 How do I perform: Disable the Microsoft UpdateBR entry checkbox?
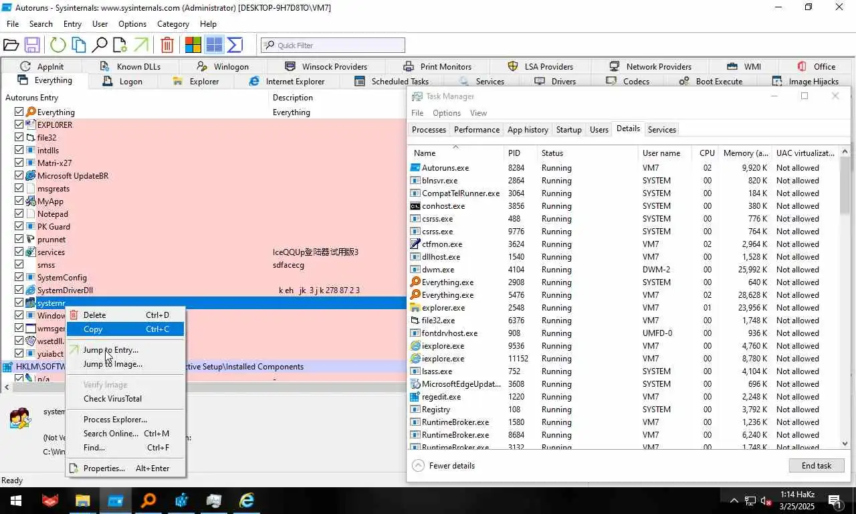point(19,175)
